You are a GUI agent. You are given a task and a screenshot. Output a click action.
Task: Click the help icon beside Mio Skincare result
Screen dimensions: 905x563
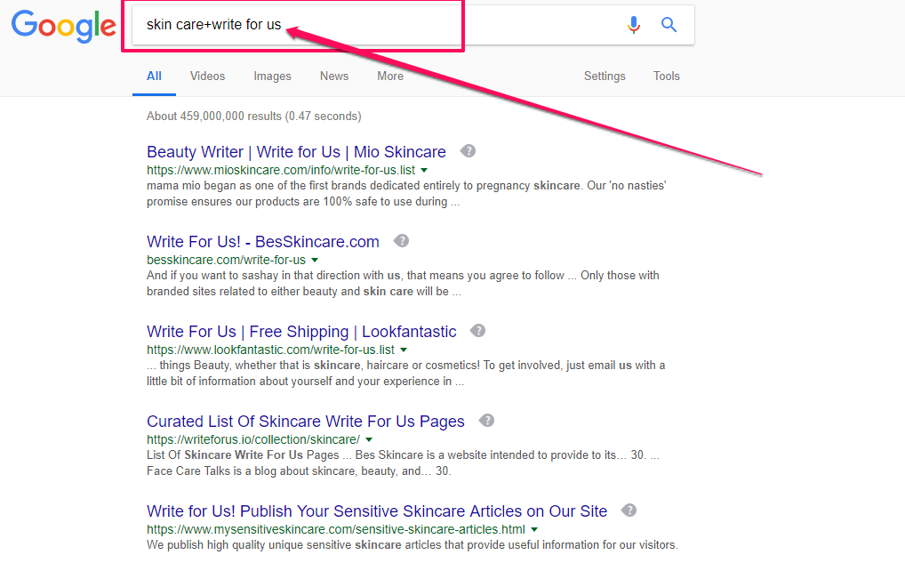(x=469, y=151)
